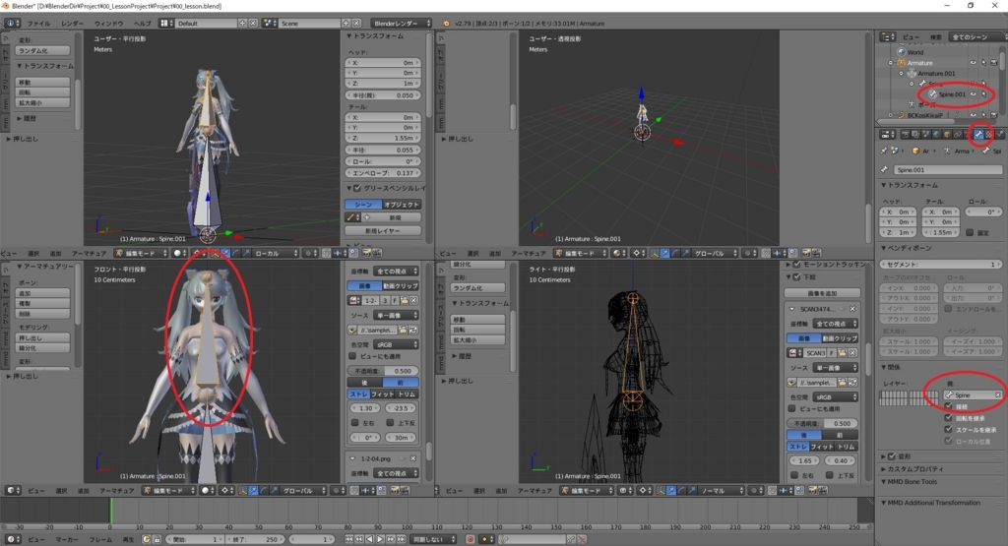
Task: Toggle the Grease Pencil layers checkbox
Action: pos(357,188)
